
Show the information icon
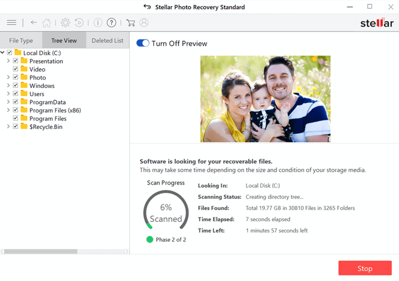coord(98,22)
